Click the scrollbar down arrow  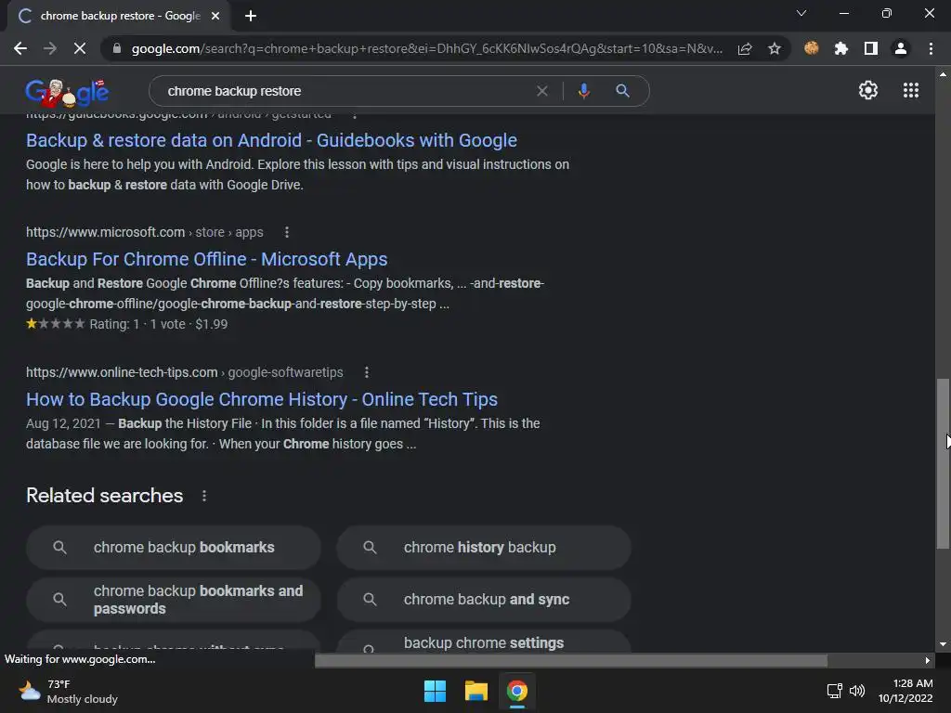[x=943, y=644]
